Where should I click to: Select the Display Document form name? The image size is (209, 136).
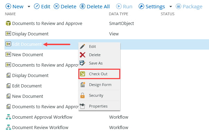click(x=30, y=75)
